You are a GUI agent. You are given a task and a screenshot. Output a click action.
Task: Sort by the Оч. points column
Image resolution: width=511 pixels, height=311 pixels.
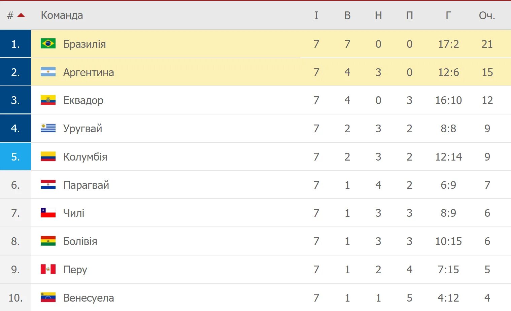(x=487, y=15)
